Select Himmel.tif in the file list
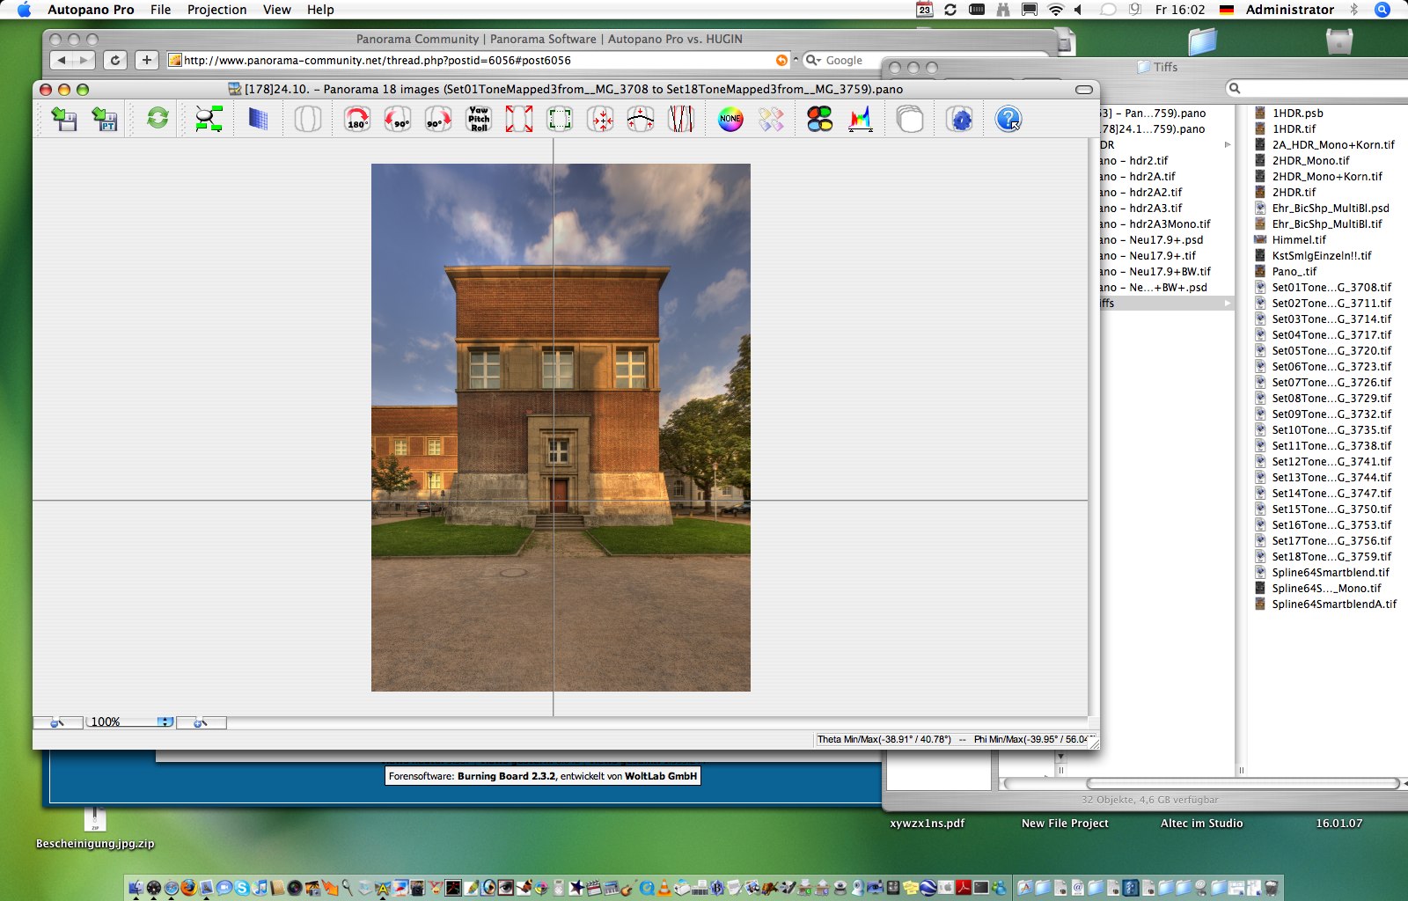The width and height of the screenshot is (1408, 901). (1298, 239)
